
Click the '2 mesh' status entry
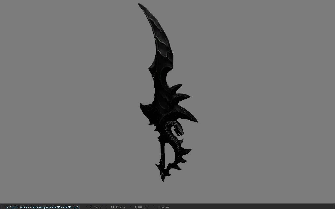pos(96,207)
